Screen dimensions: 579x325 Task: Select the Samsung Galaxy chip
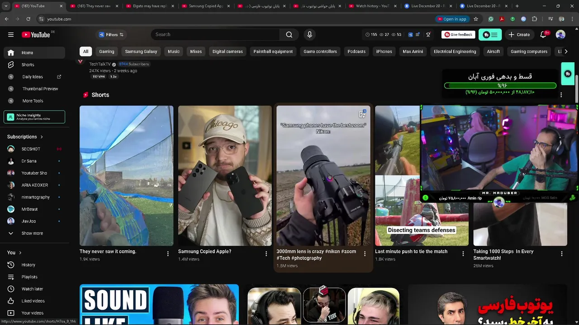pos(141,51)
